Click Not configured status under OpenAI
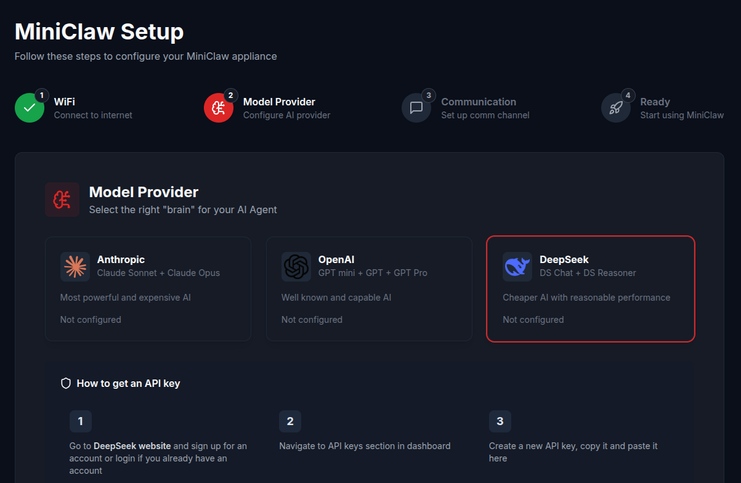 click(312, 320)
